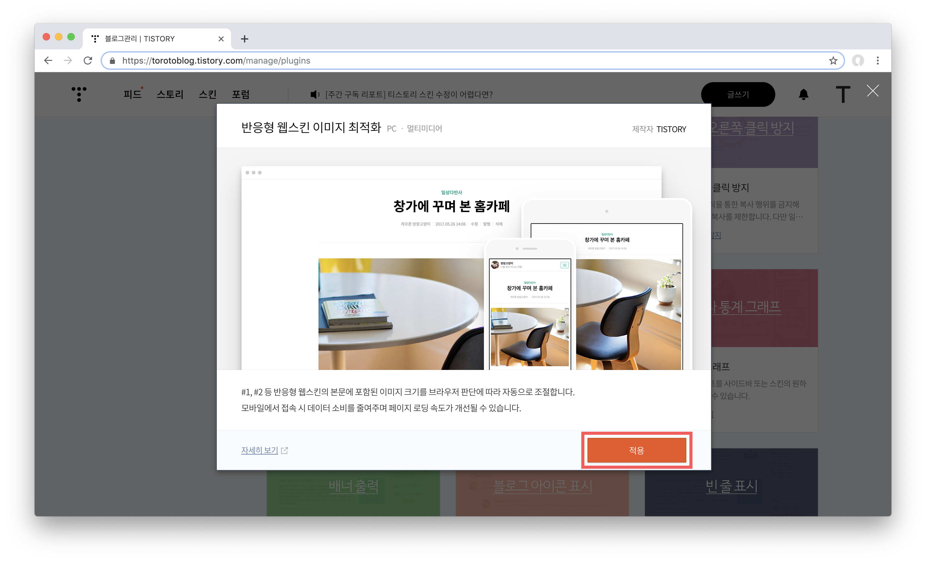
Task: Open the 스킨 menu
Action: pos(208,94)
